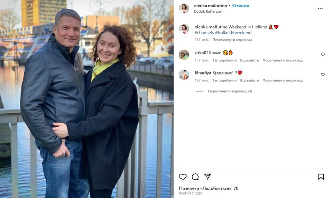Open filnadiya's profile picture
Viewport: 326px width, 198px height.
184,75
